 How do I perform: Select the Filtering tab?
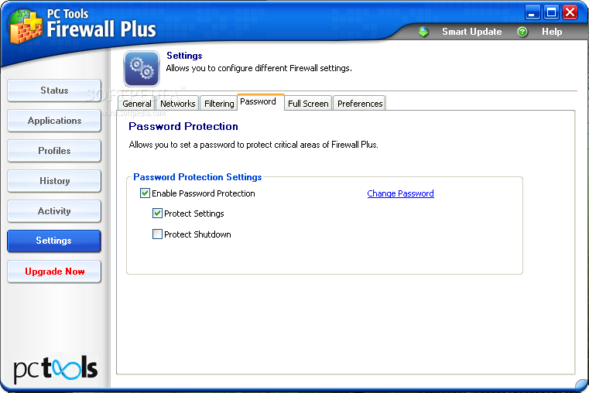pyautogui.click(x=219, y=104)
